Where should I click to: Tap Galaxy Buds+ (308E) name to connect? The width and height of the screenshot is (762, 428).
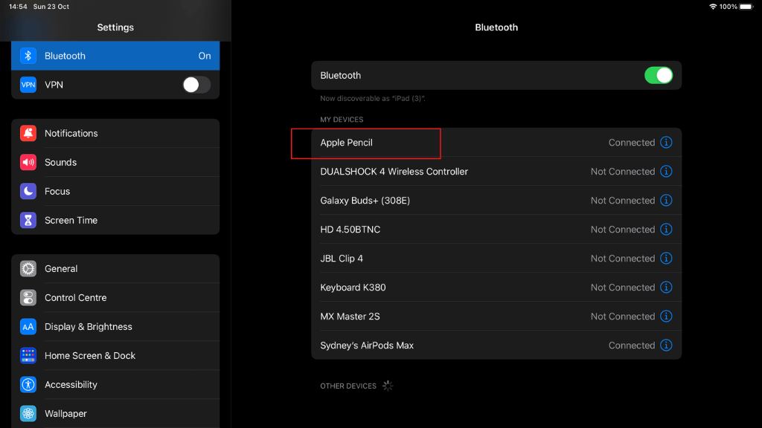[x=365, y=201]
